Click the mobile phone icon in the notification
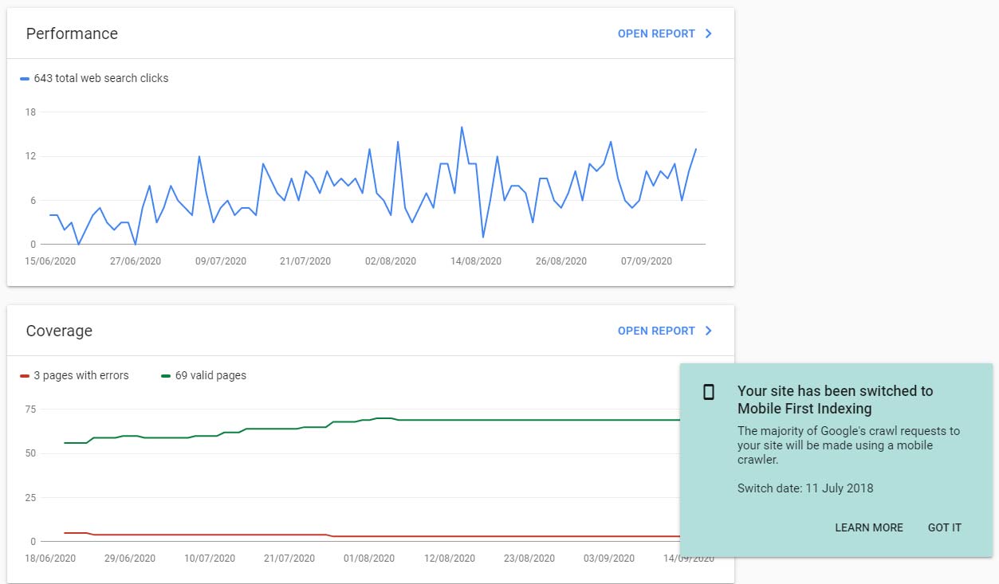 point(708,392)
